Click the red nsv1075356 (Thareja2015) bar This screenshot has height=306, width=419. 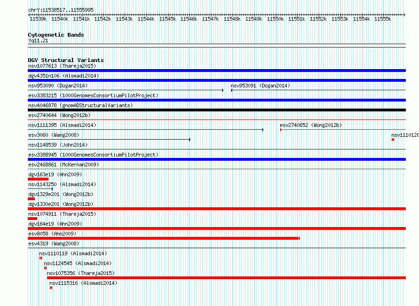tap(226, 278)
